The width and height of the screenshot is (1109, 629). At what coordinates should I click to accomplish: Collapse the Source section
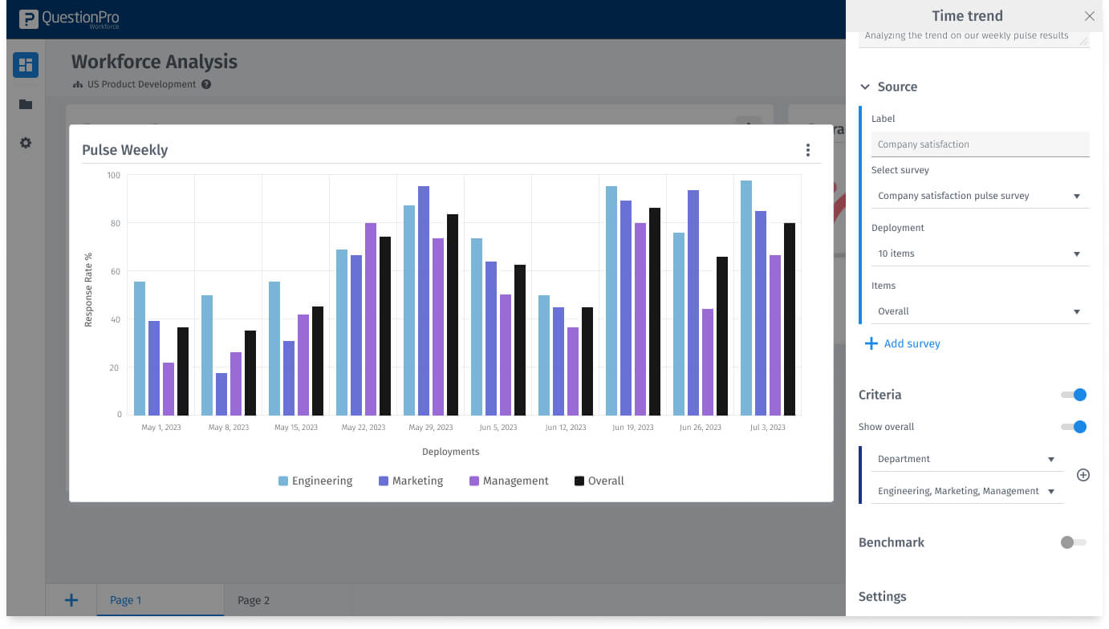(x=865, y=87)
